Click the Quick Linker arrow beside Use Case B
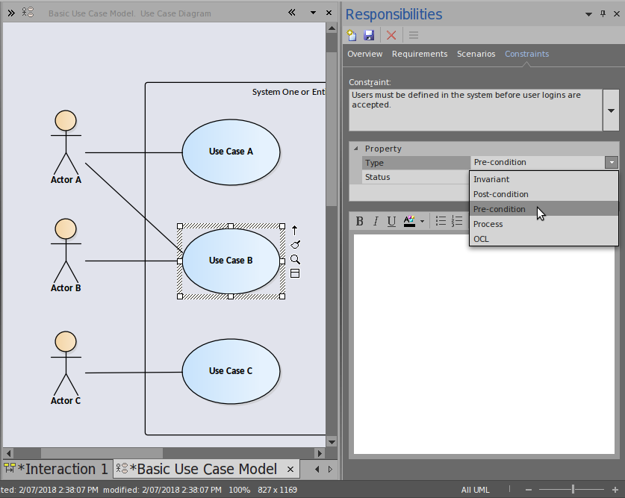 295,230
